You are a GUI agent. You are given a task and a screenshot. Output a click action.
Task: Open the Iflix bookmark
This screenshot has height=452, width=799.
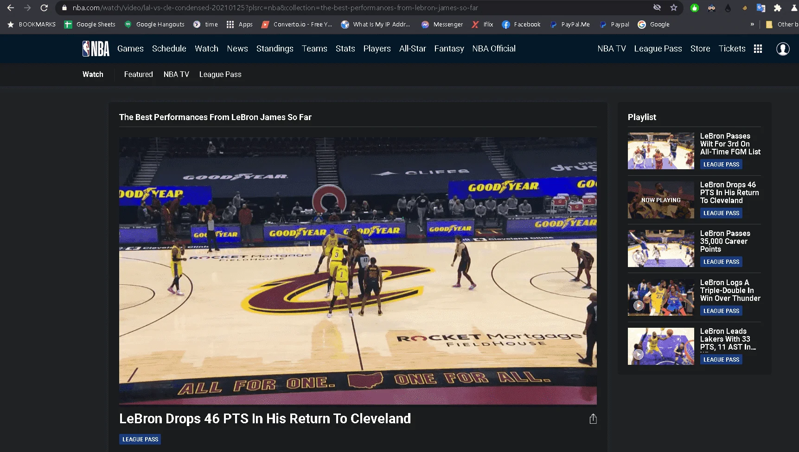483,25
